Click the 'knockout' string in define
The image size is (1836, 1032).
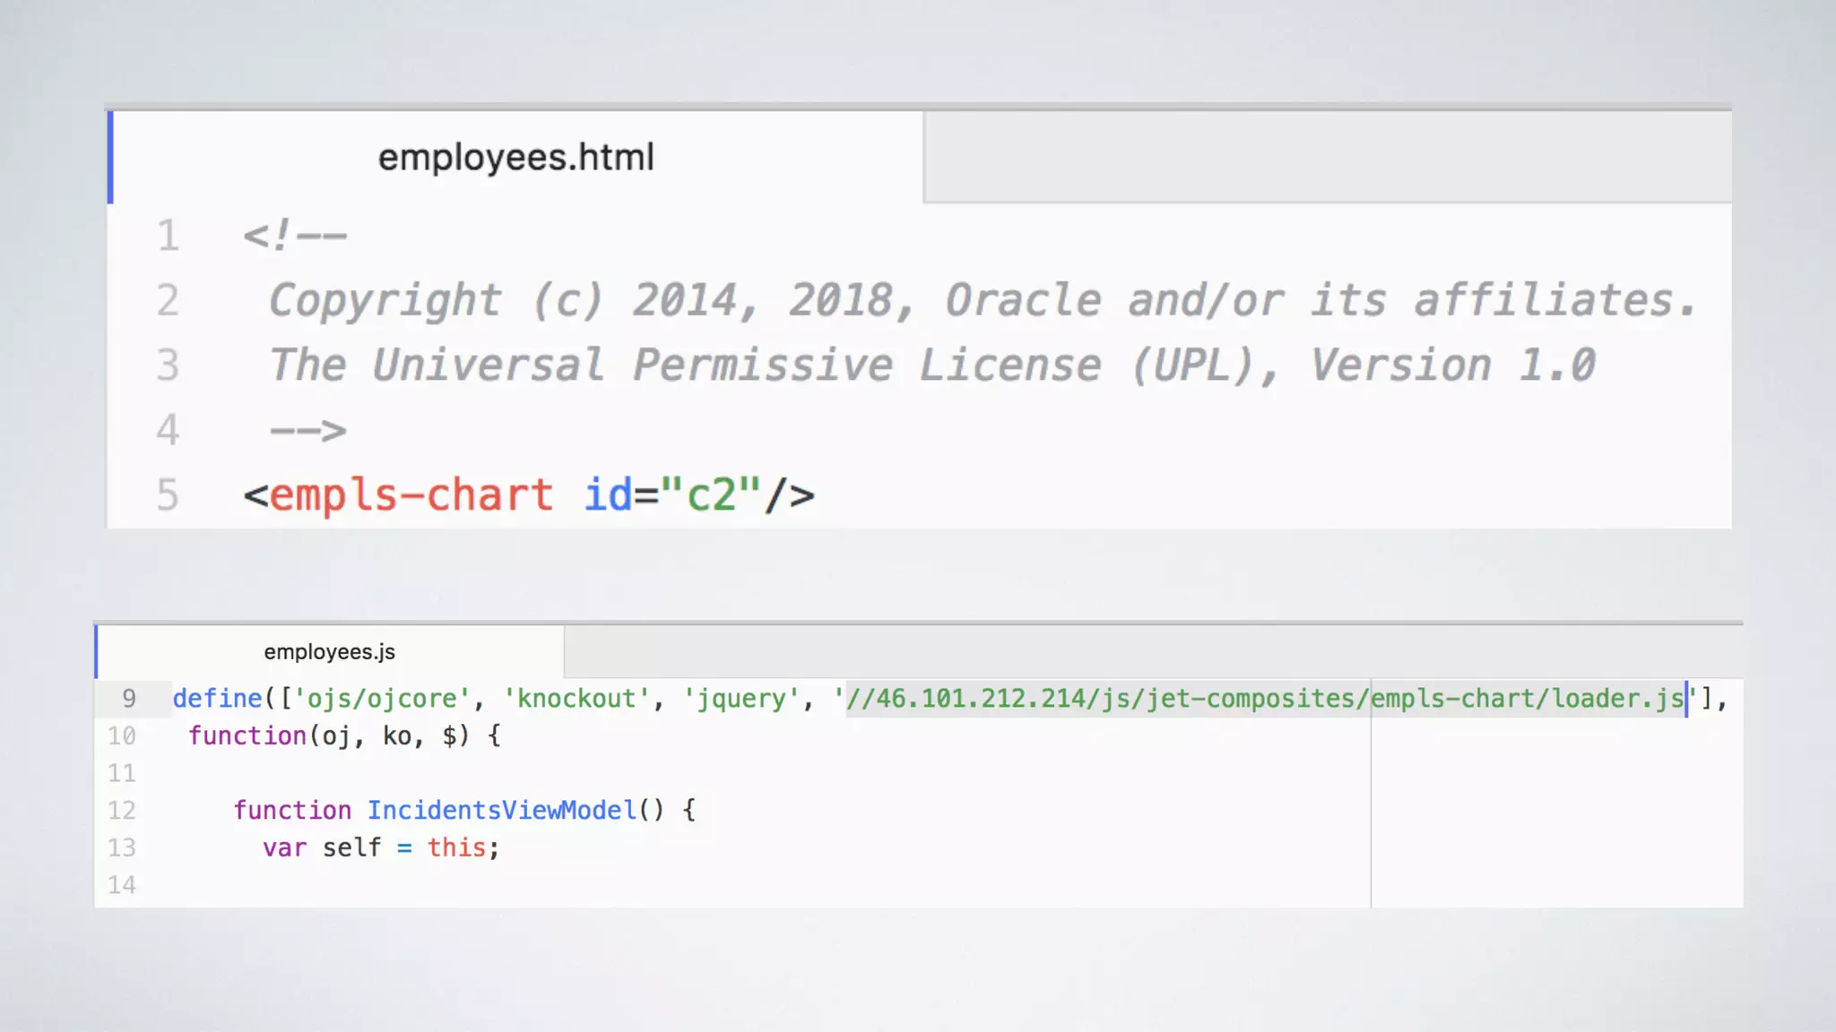point(576,699)
